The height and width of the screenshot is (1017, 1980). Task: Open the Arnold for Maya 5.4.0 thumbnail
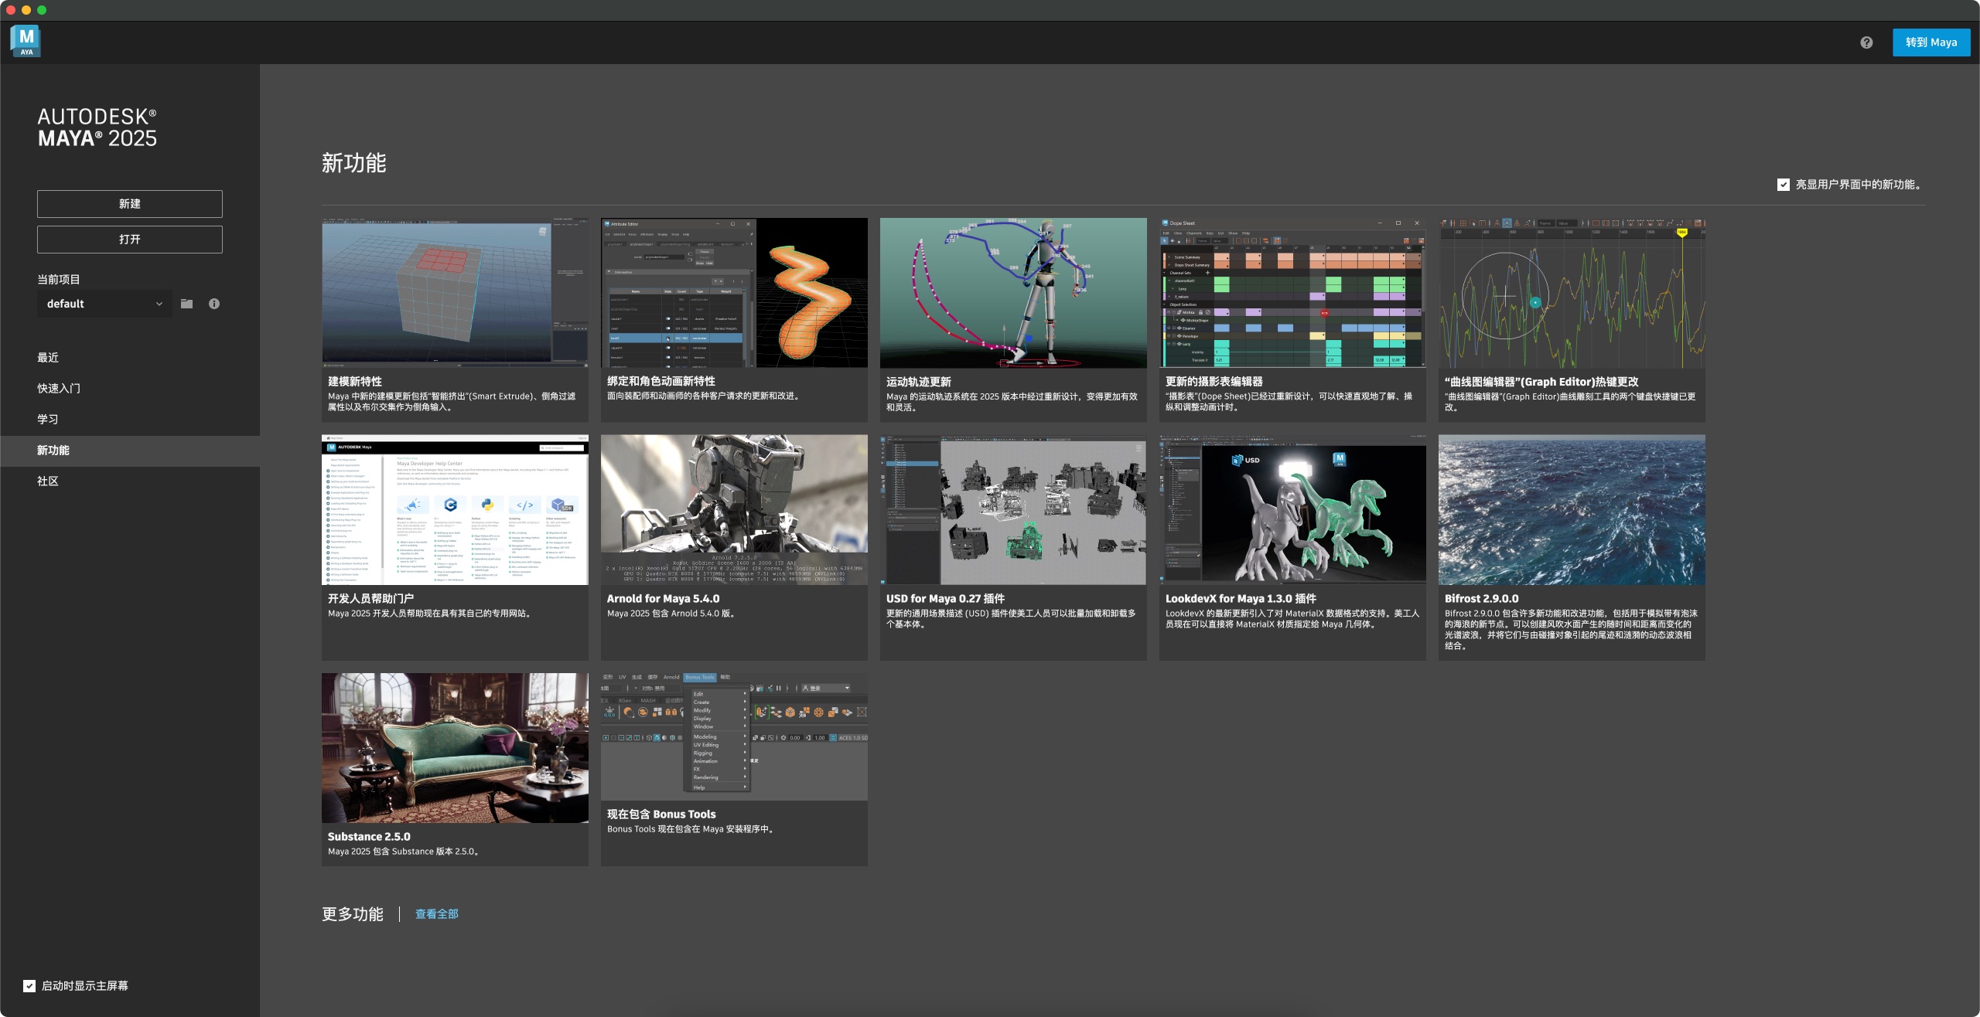click(734, 510)
